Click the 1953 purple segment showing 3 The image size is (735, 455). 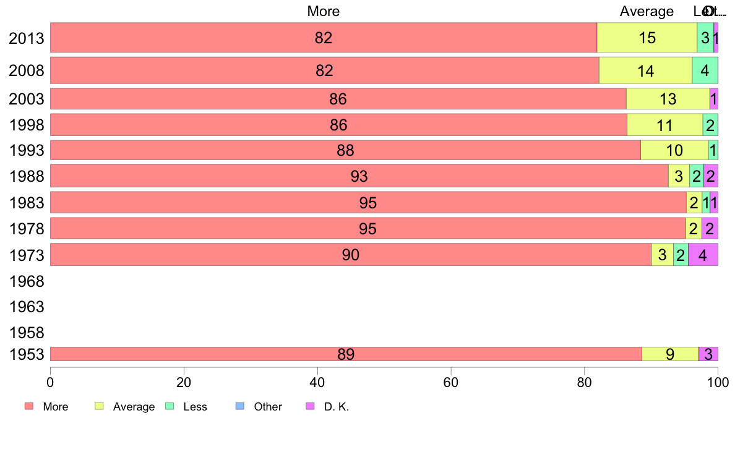[x=708, y=354]
